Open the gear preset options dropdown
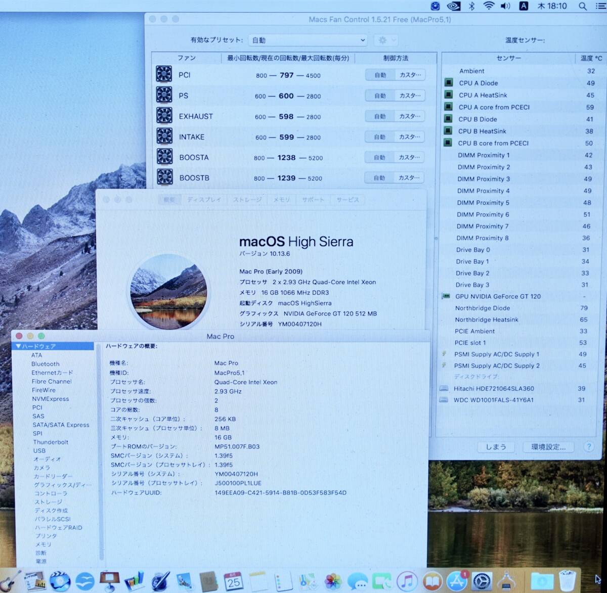The image size is (607, 593). [x=385, y=40]
